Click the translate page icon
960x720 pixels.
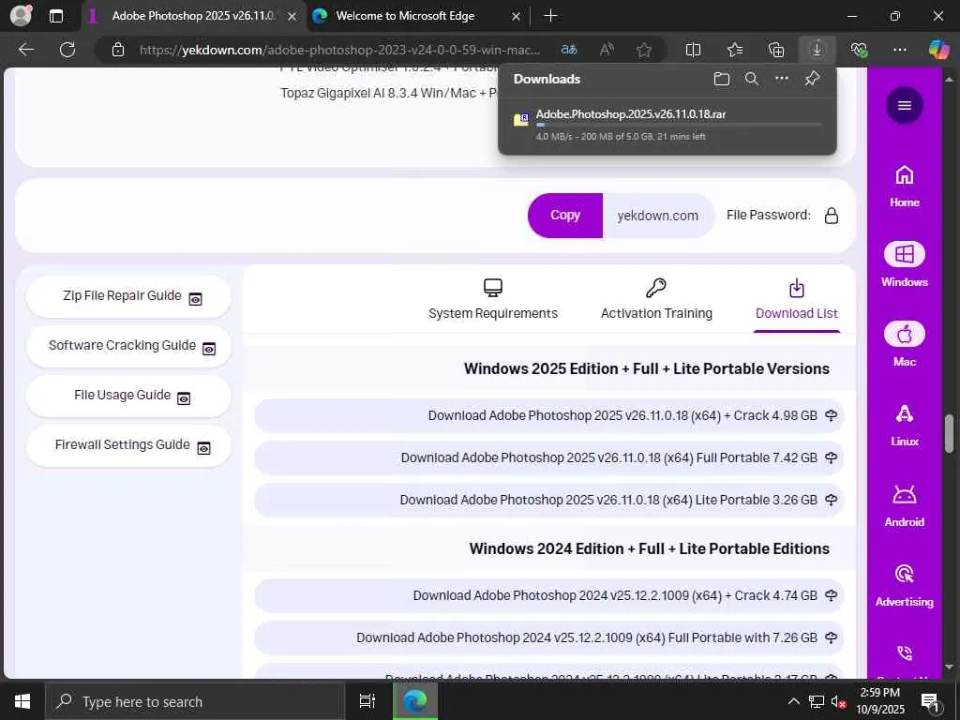point(569,50)
